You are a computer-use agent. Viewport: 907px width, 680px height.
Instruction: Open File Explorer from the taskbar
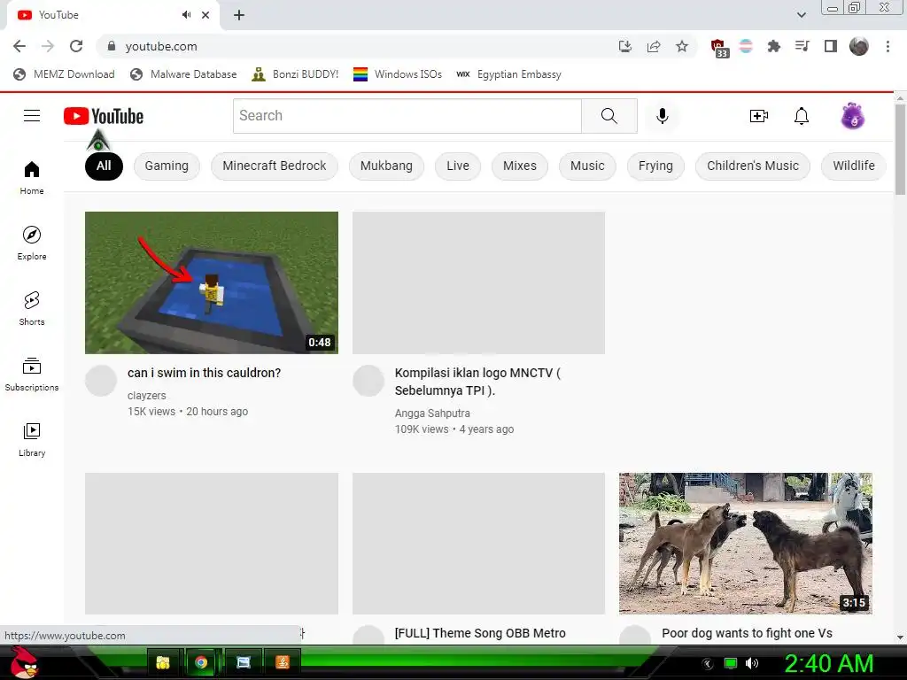click(x=163, y=662)
